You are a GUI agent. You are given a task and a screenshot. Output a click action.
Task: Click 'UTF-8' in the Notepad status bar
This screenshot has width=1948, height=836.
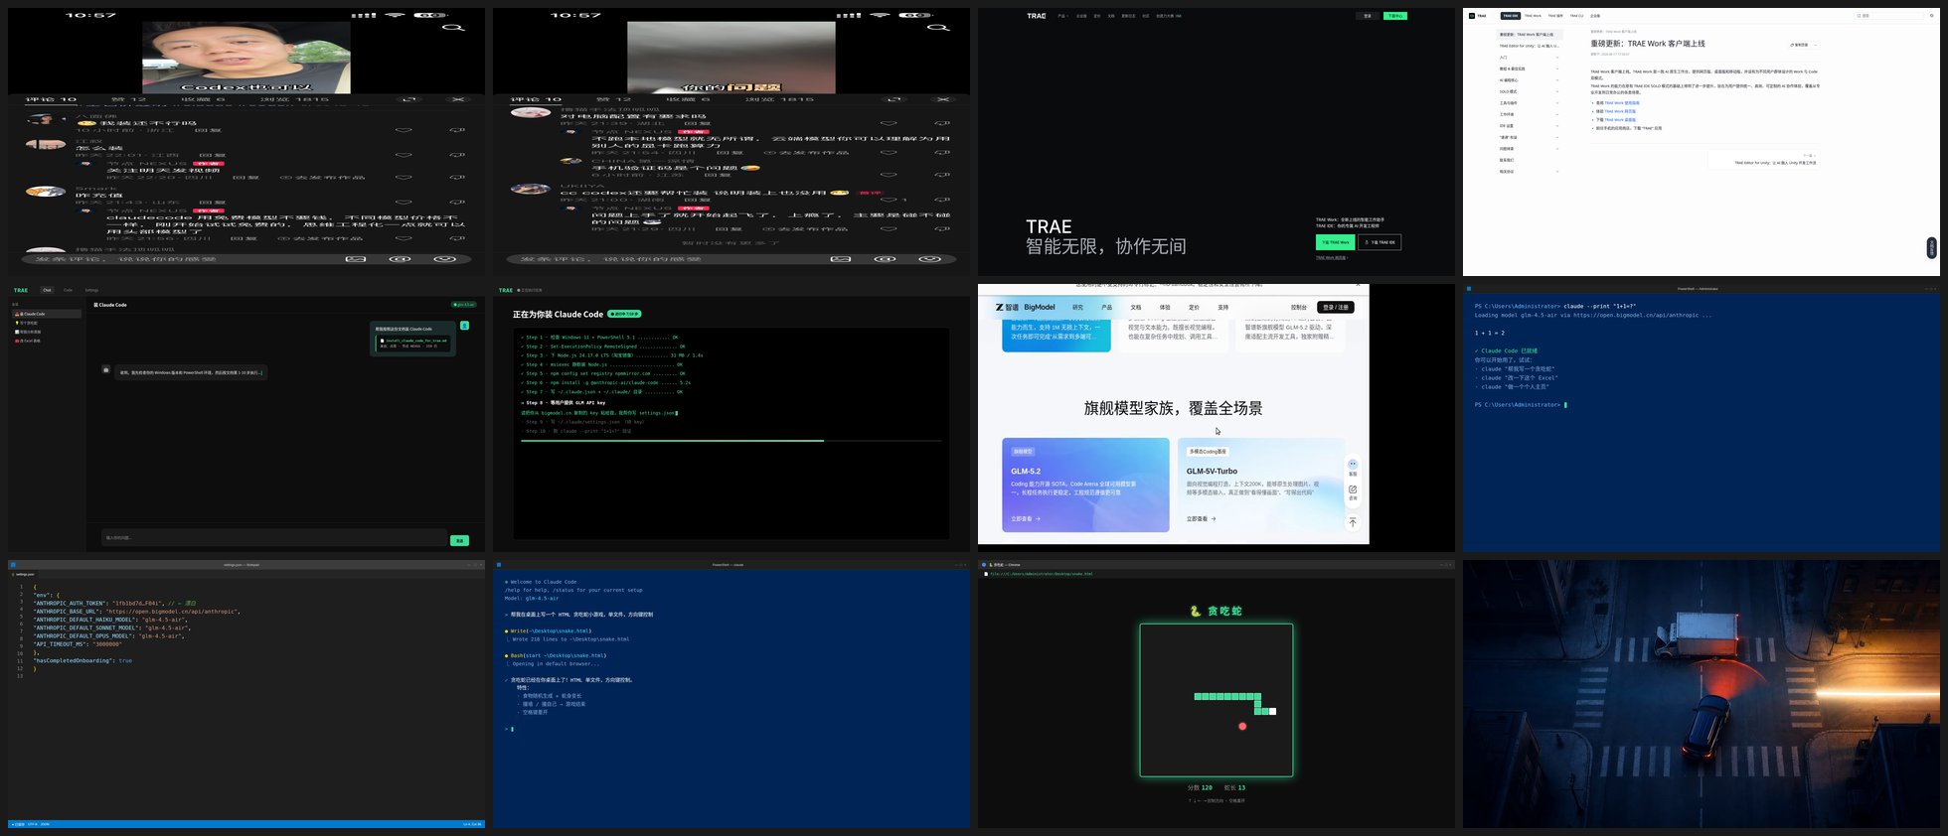[32, 824]
